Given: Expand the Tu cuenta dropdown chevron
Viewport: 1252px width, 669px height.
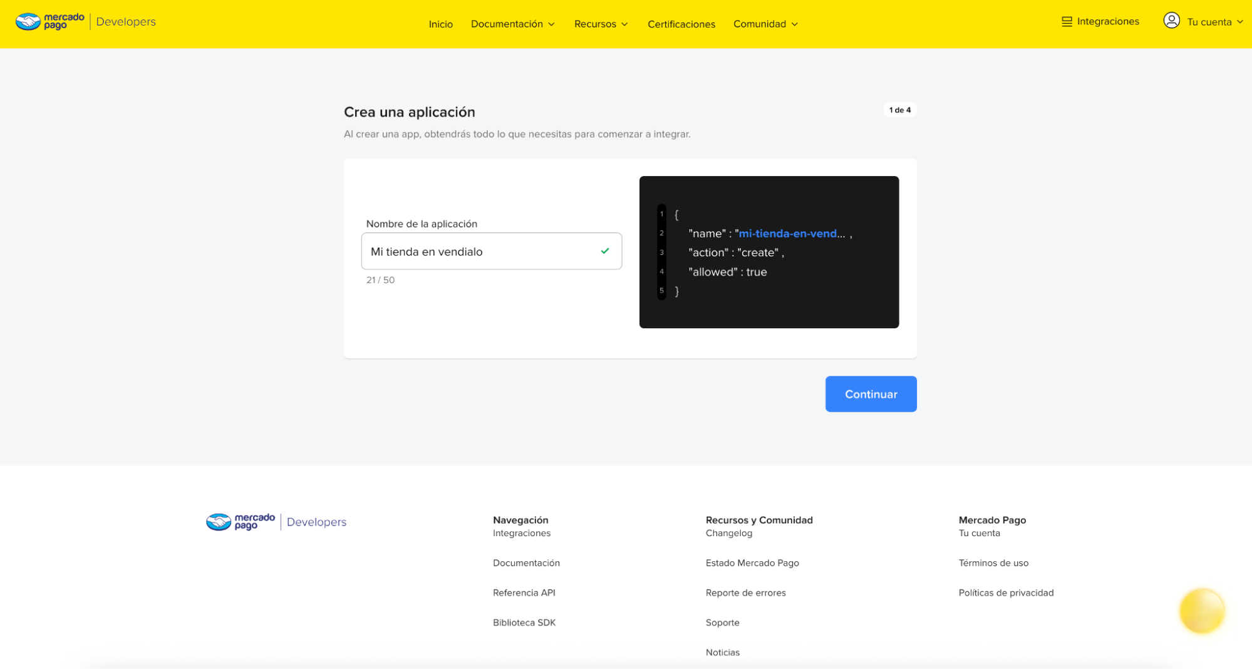Looking at the screenshot, I should pos(1239,22).
